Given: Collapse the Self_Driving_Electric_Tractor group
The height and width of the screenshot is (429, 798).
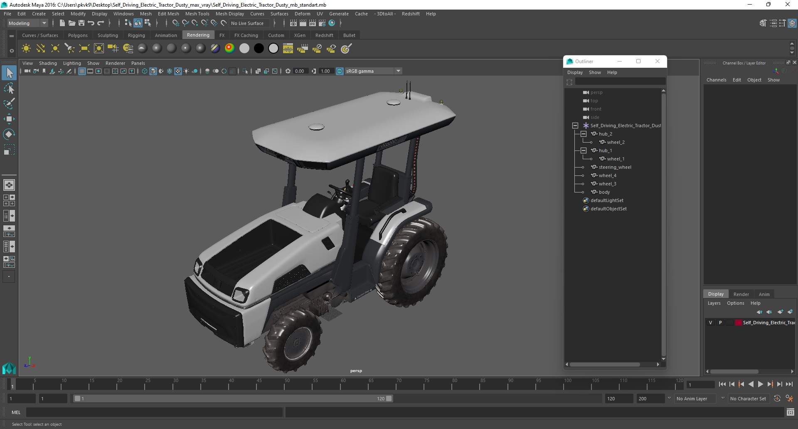Looking at the screenshot, I should [575, 126].
